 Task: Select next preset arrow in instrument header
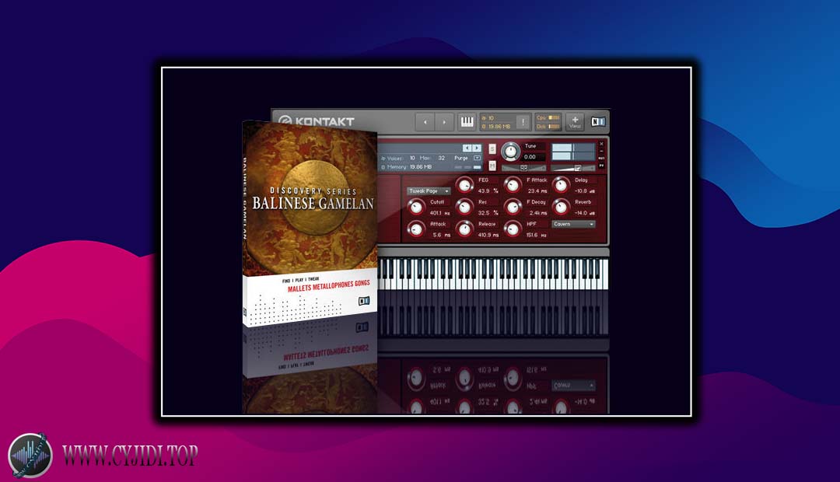click(477, 148)
